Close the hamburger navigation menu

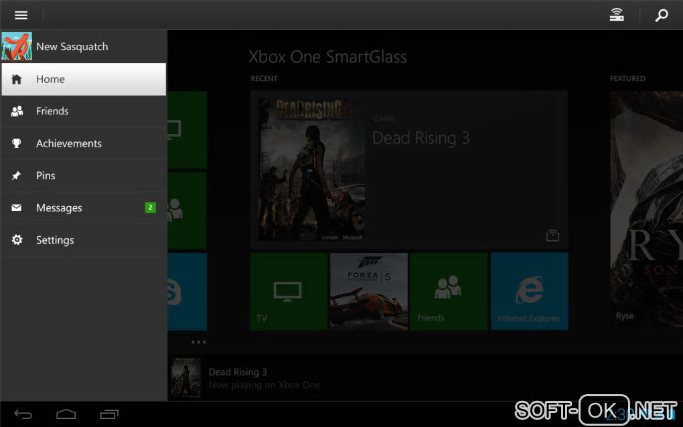point(21,15)
